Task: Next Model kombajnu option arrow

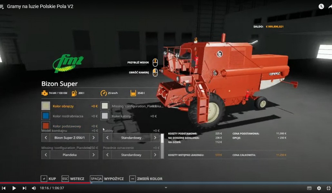Action: click(x=93, y=138)
